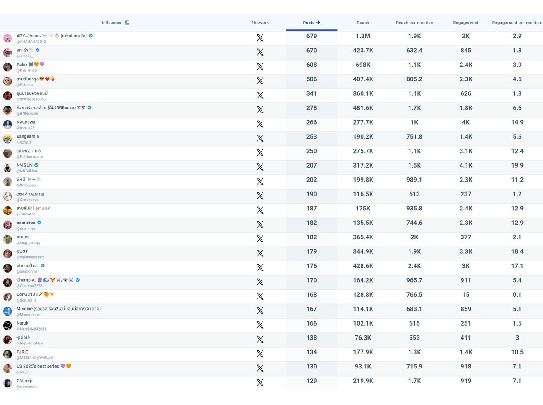Select handle @callmeaugustz

[x=30, y=257]
